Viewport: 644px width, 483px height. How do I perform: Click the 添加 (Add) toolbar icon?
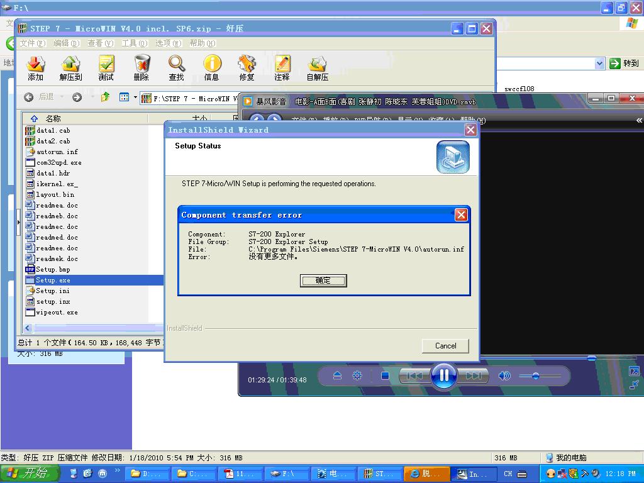click(36, 68)
